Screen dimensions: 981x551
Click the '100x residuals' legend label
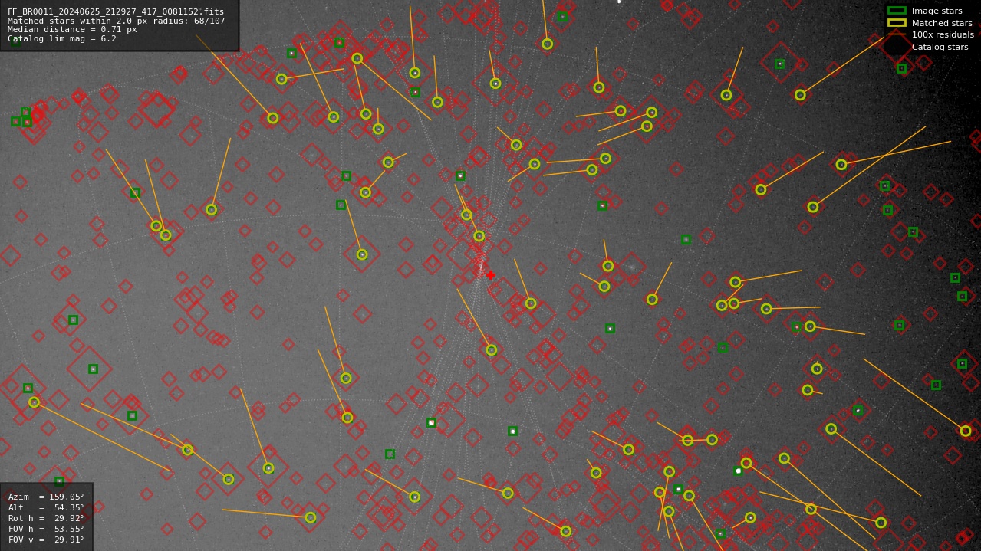(943, 35)
